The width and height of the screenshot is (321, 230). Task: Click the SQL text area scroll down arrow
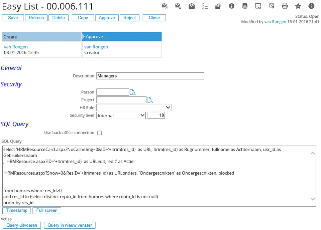[x=313, y=199]
